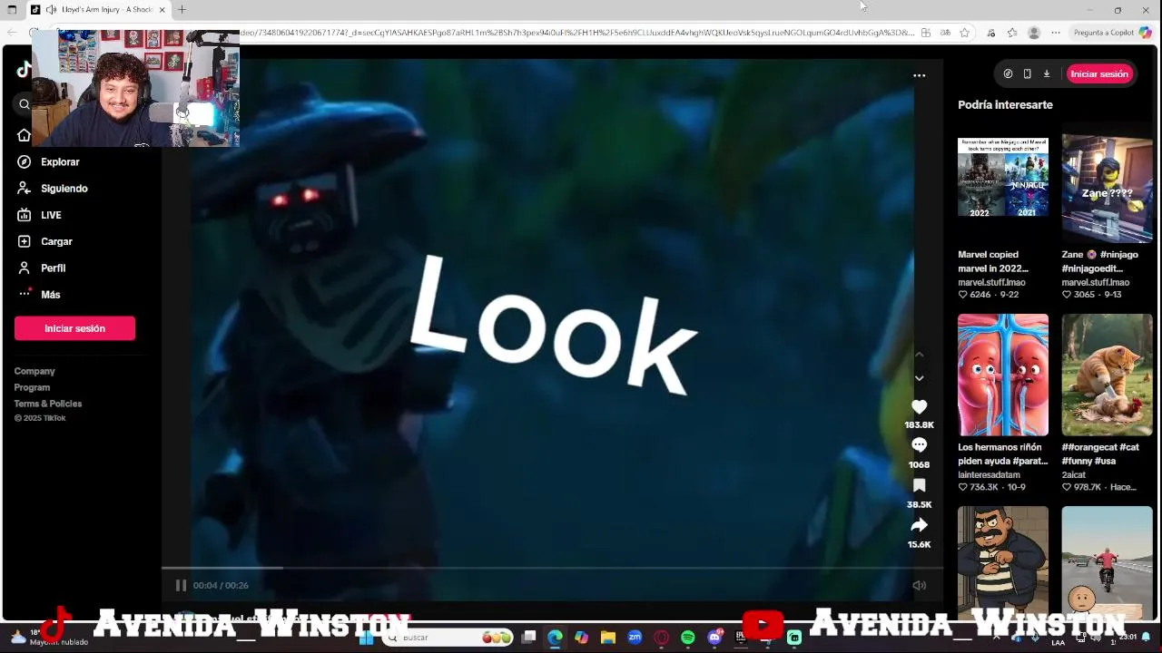This screenshot has height=653, width=1162.
Task: Seek on the video progress bar
Action: coord(552,569)
